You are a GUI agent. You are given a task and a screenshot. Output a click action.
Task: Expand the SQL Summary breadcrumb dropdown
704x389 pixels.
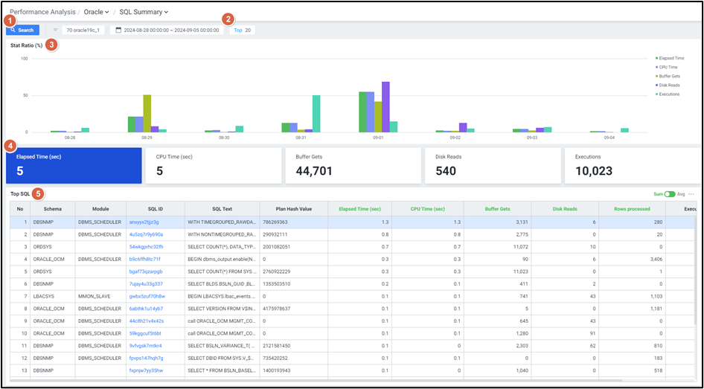click(x=144, y=12)
